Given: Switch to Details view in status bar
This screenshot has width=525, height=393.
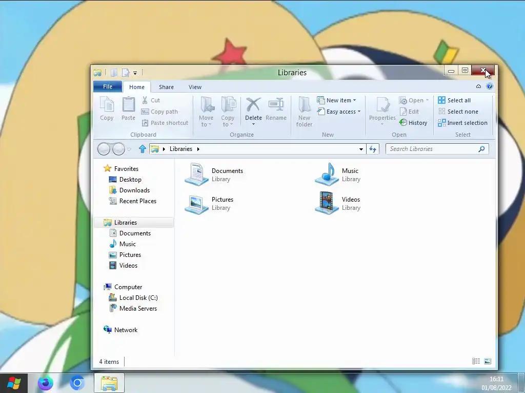Looking at the screenshot, I should [x=476, y=361].
